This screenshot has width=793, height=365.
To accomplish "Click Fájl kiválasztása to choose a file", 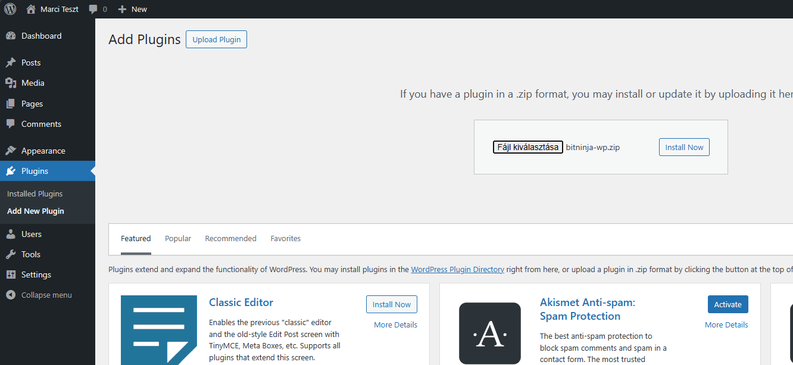I will pyautogui.click(x=527, y=146).
